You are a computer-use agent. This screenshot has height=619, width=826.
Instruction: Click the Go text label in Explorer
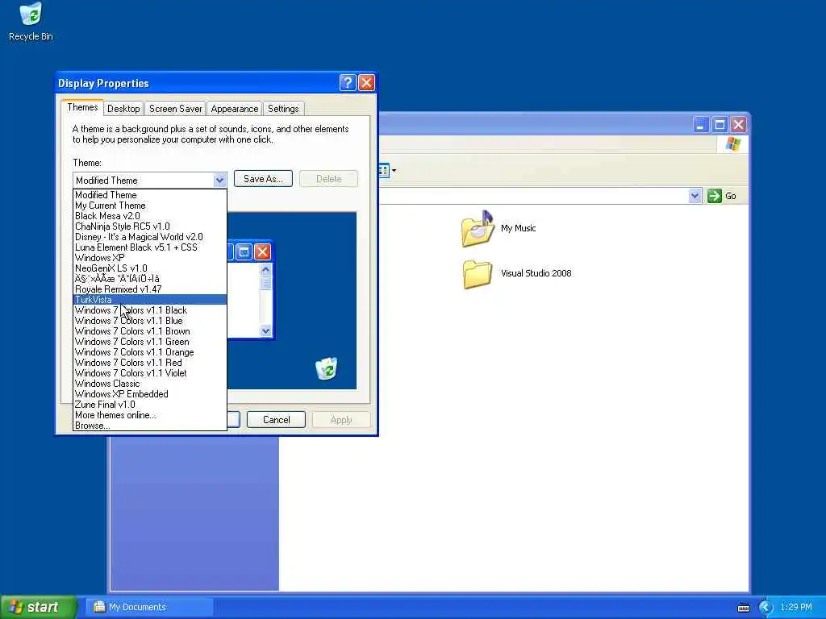pos(731,196)
